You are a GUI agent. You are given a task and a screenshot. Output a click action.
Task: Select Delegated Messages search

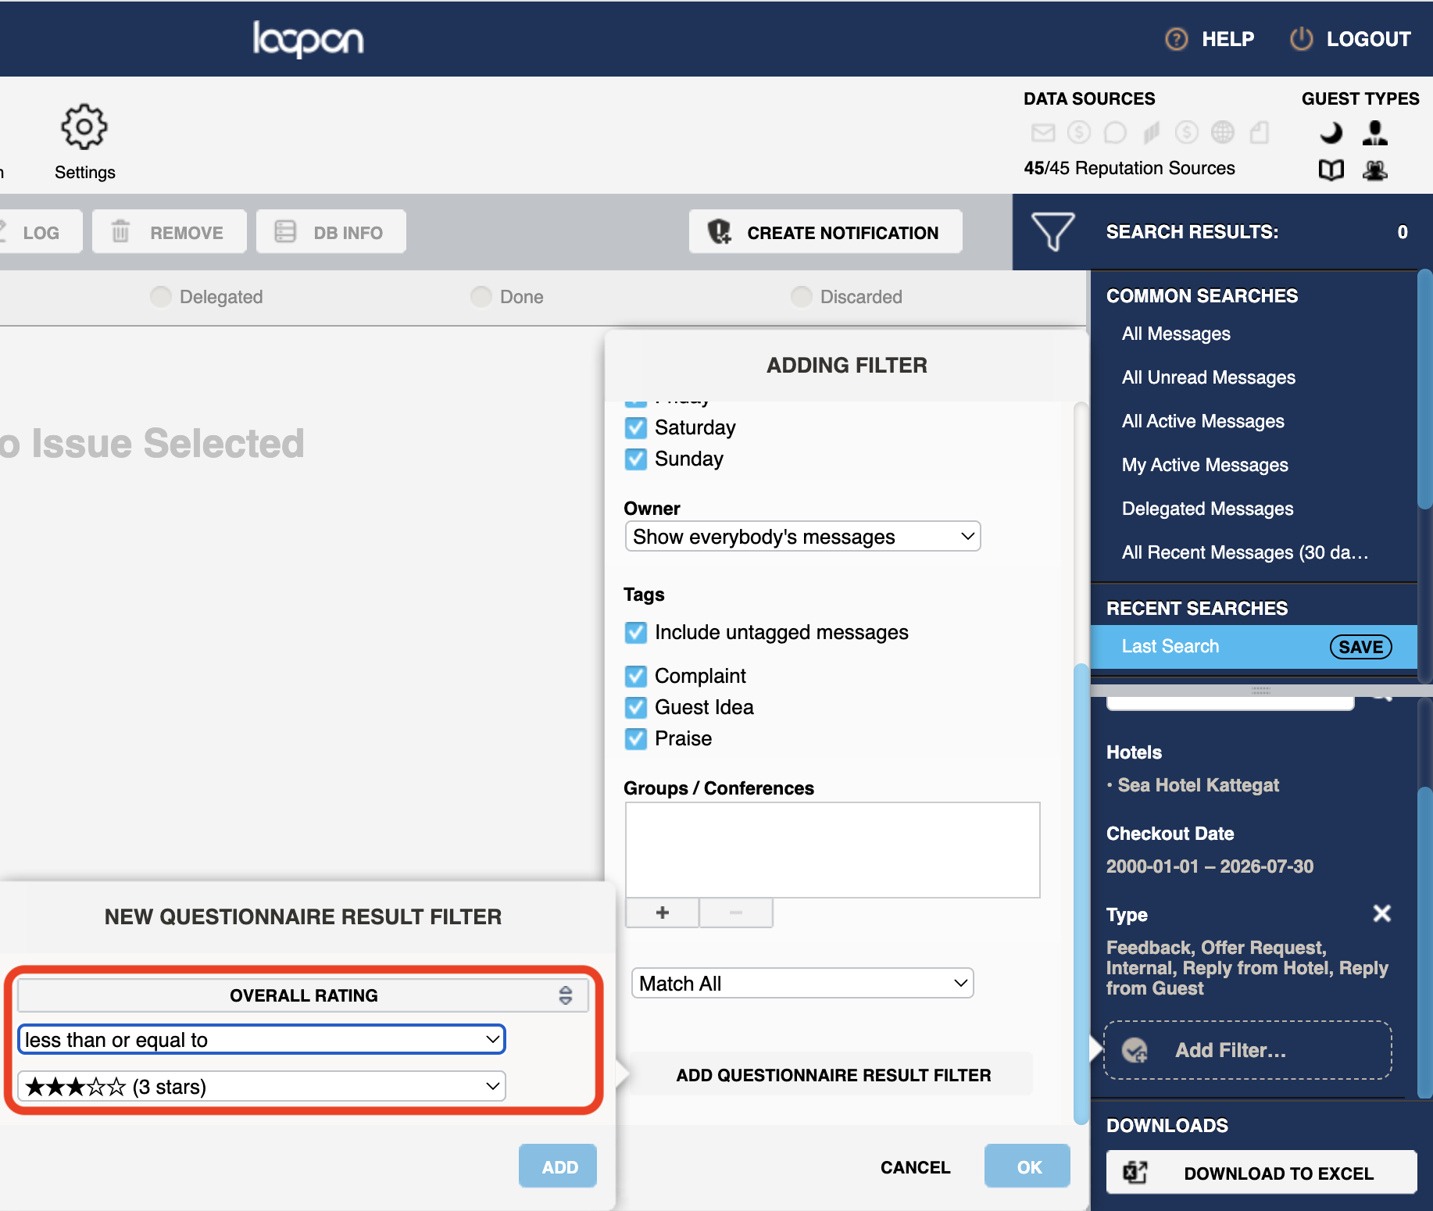[1208, 509]
